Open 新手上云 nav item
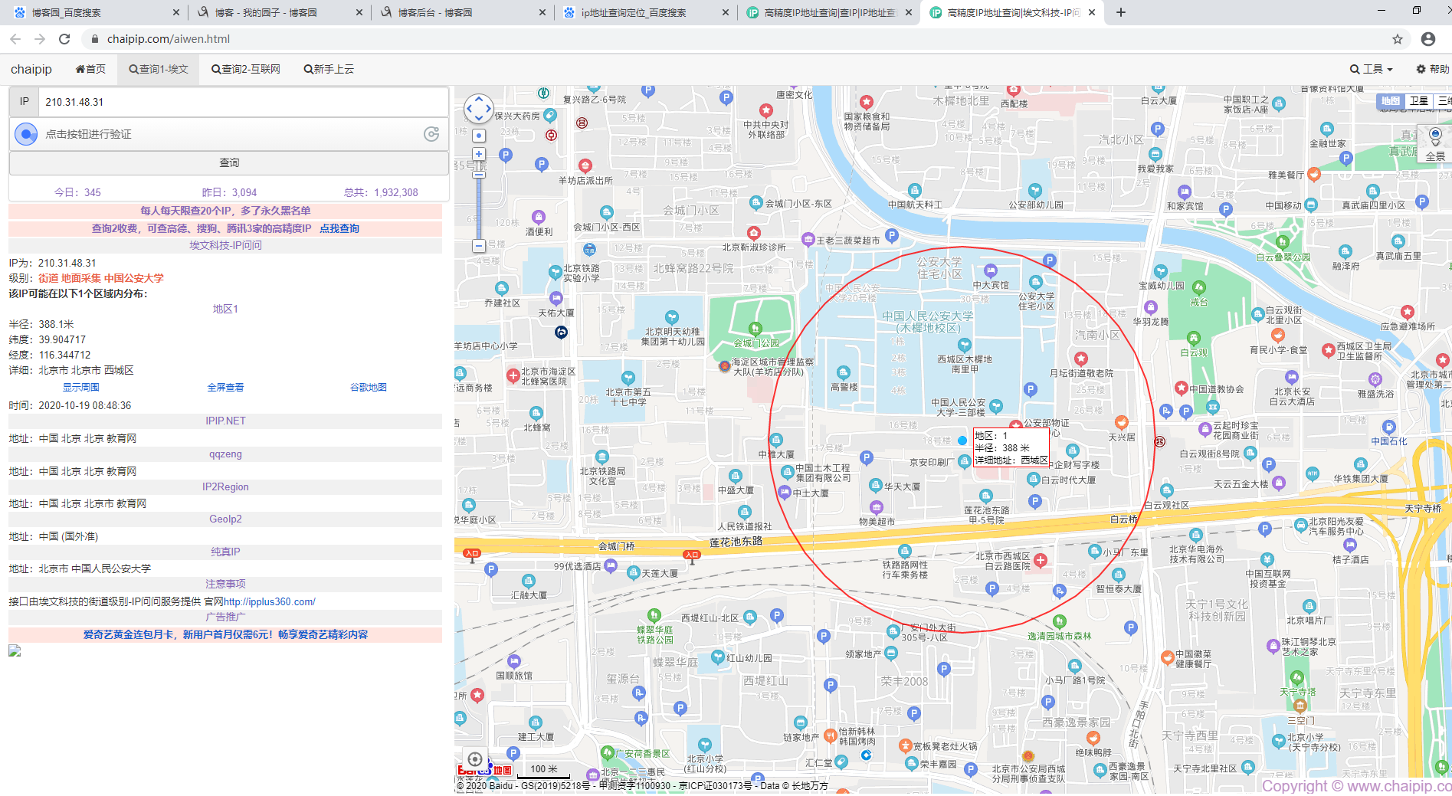This screenshot has height=796, width=1452. click(x=329, y=69)
